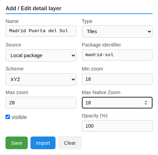Save the detail layer

(x=16, y=143)
